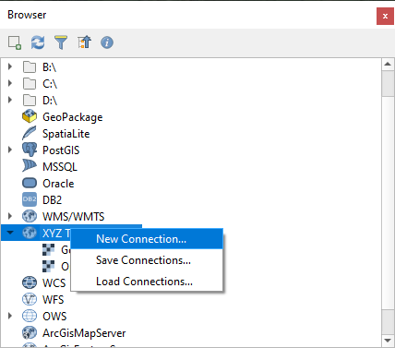395x348 pixels.
Task: Click the GeoPackage box icon
Action: tap(30, 116)
